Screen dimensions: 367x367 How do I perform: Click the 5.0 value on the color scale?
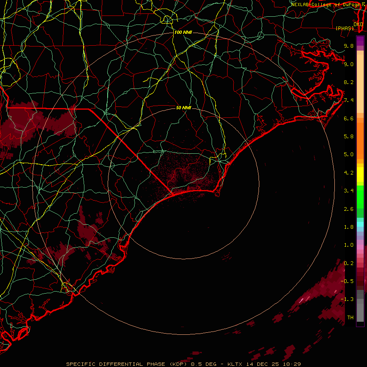[x=349, y=155]
